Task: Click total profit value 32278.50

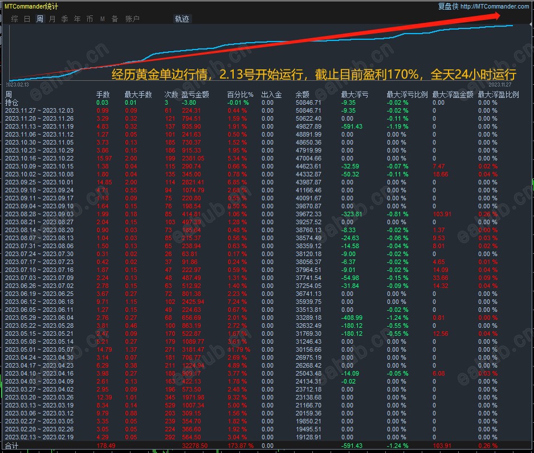Action: pos(195,446)
